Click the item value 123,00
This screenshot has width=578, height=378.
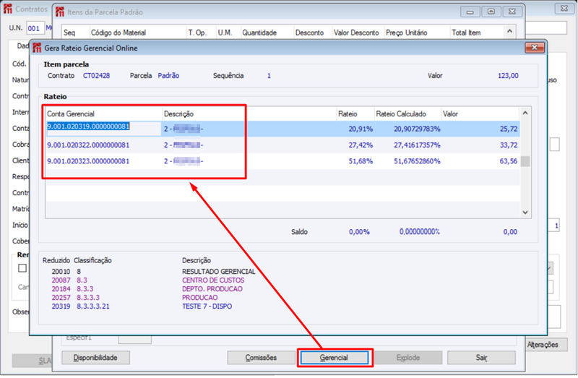click(508, 76)
